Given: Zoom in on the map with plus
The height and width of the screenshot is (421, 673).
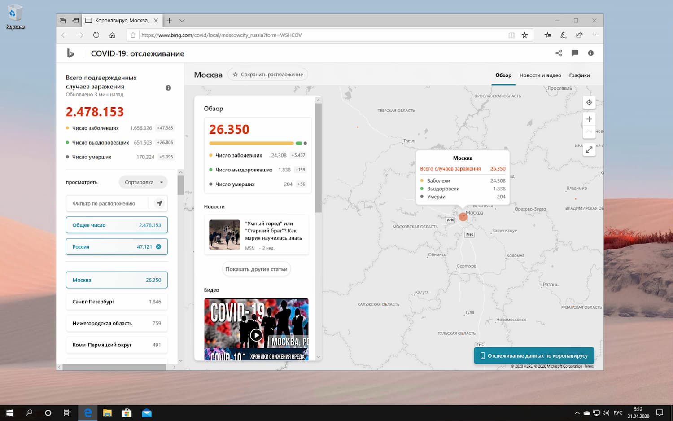Looking at the screenshot, I should pos(589,119).
